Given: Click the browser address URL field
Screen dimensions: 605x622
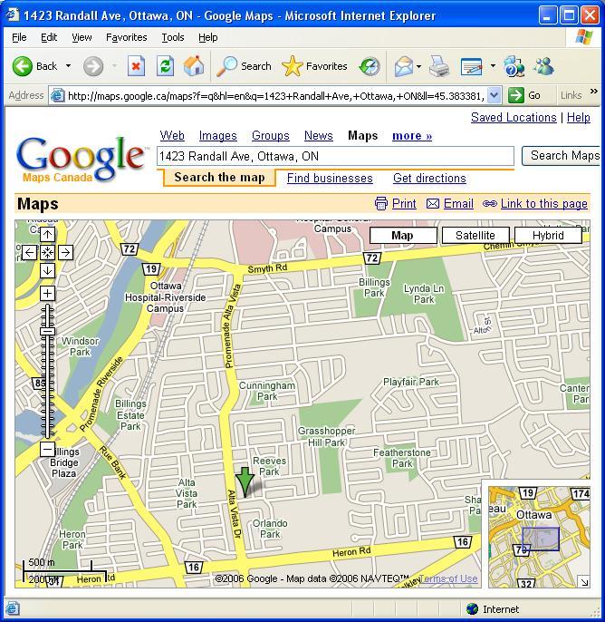Looking at the screenshot, I should pos(276,95).
